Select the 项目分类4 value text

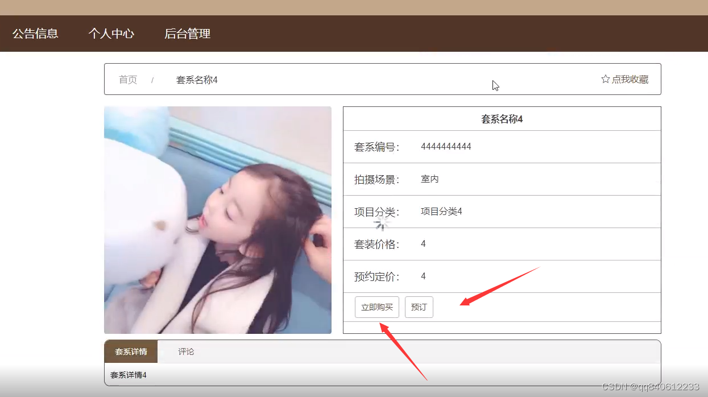point(441,212)
